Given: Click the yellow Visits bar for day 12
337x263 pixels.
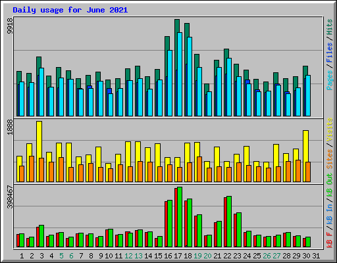Looking at the screenshot, I should [128, 154].
